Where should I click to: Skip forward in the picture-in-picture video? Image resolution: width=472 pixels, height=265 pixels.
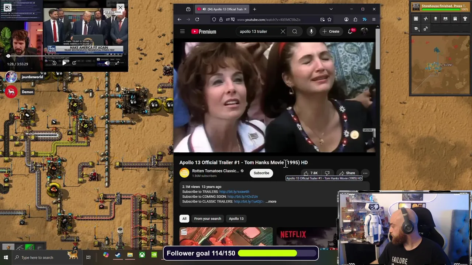point(74,63)
